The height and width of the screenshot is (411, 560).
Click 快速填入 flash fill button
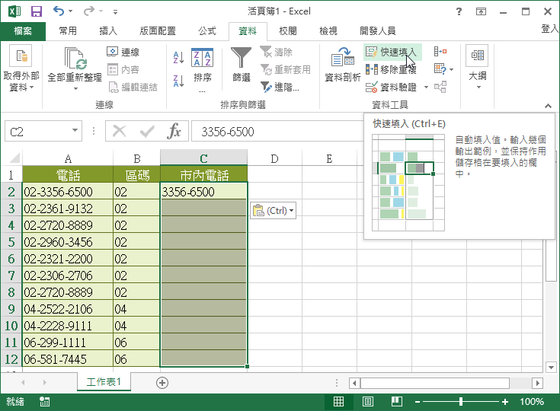[392, 52]
